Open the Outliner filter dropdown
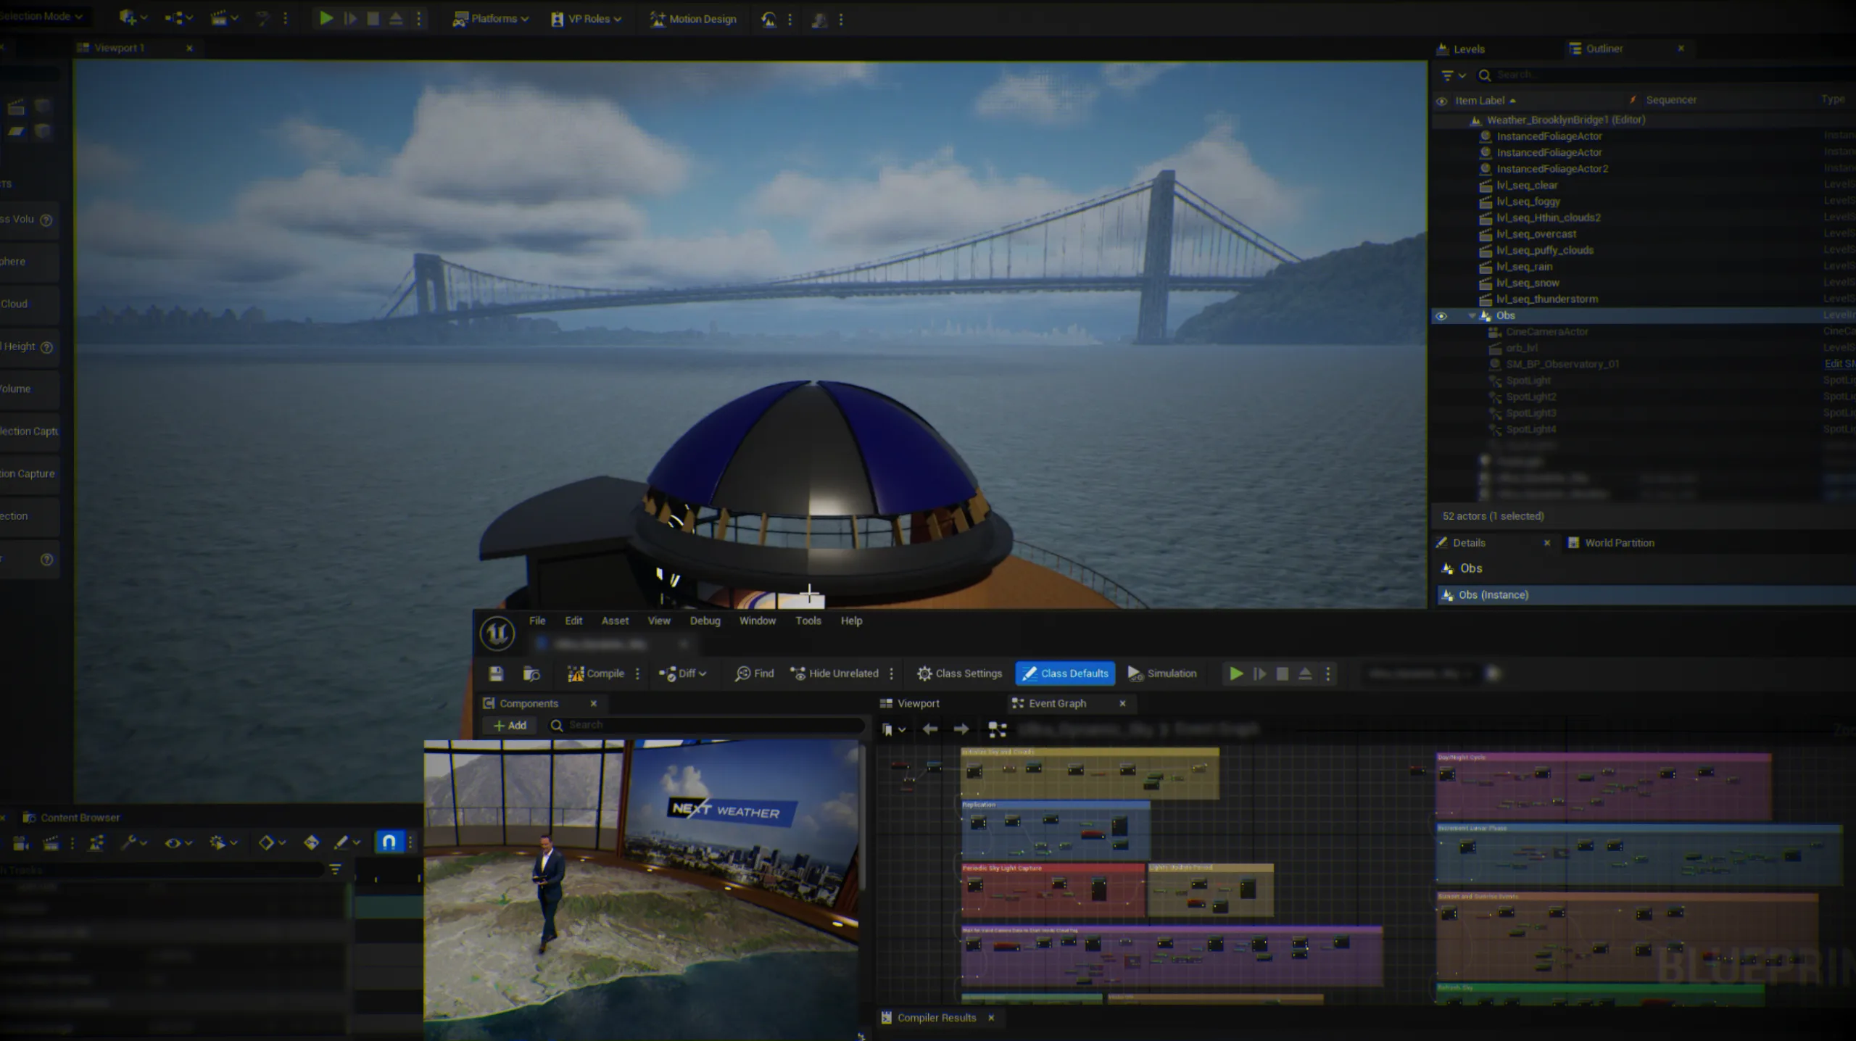The image size is (1856, 1041). 1454,75
